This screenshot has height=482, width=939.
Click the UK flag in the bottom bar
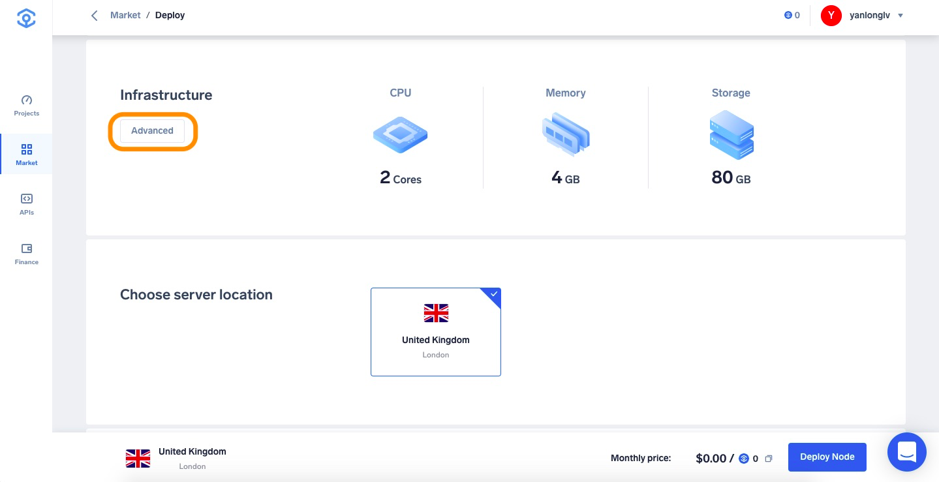(x=138, y=459)
